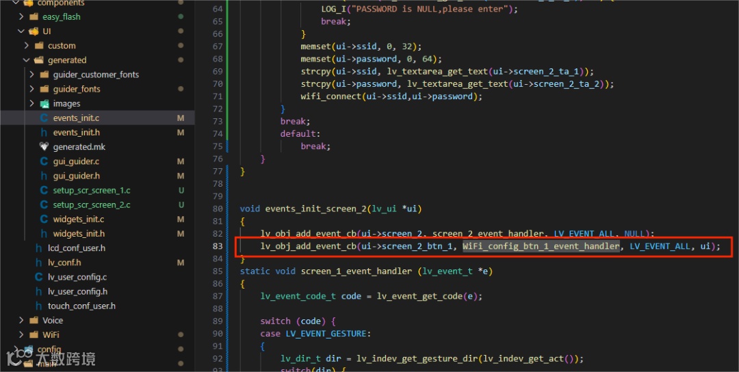Click line number 80 in the gutter
Image resolution: width=739 pixels, height=372 pixels.
[x=218, y=209]
